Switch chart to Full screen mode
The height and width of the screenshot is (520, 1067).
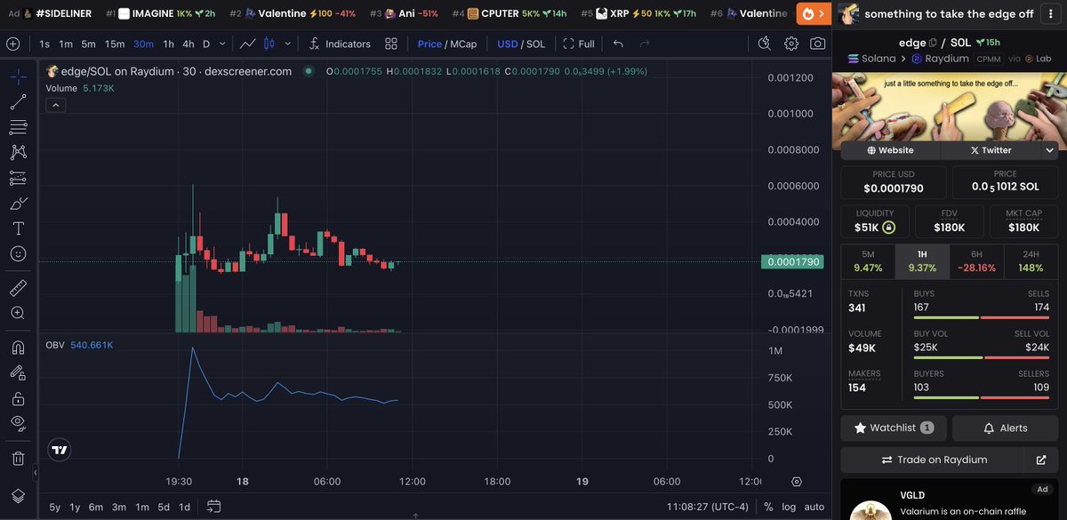579,44
